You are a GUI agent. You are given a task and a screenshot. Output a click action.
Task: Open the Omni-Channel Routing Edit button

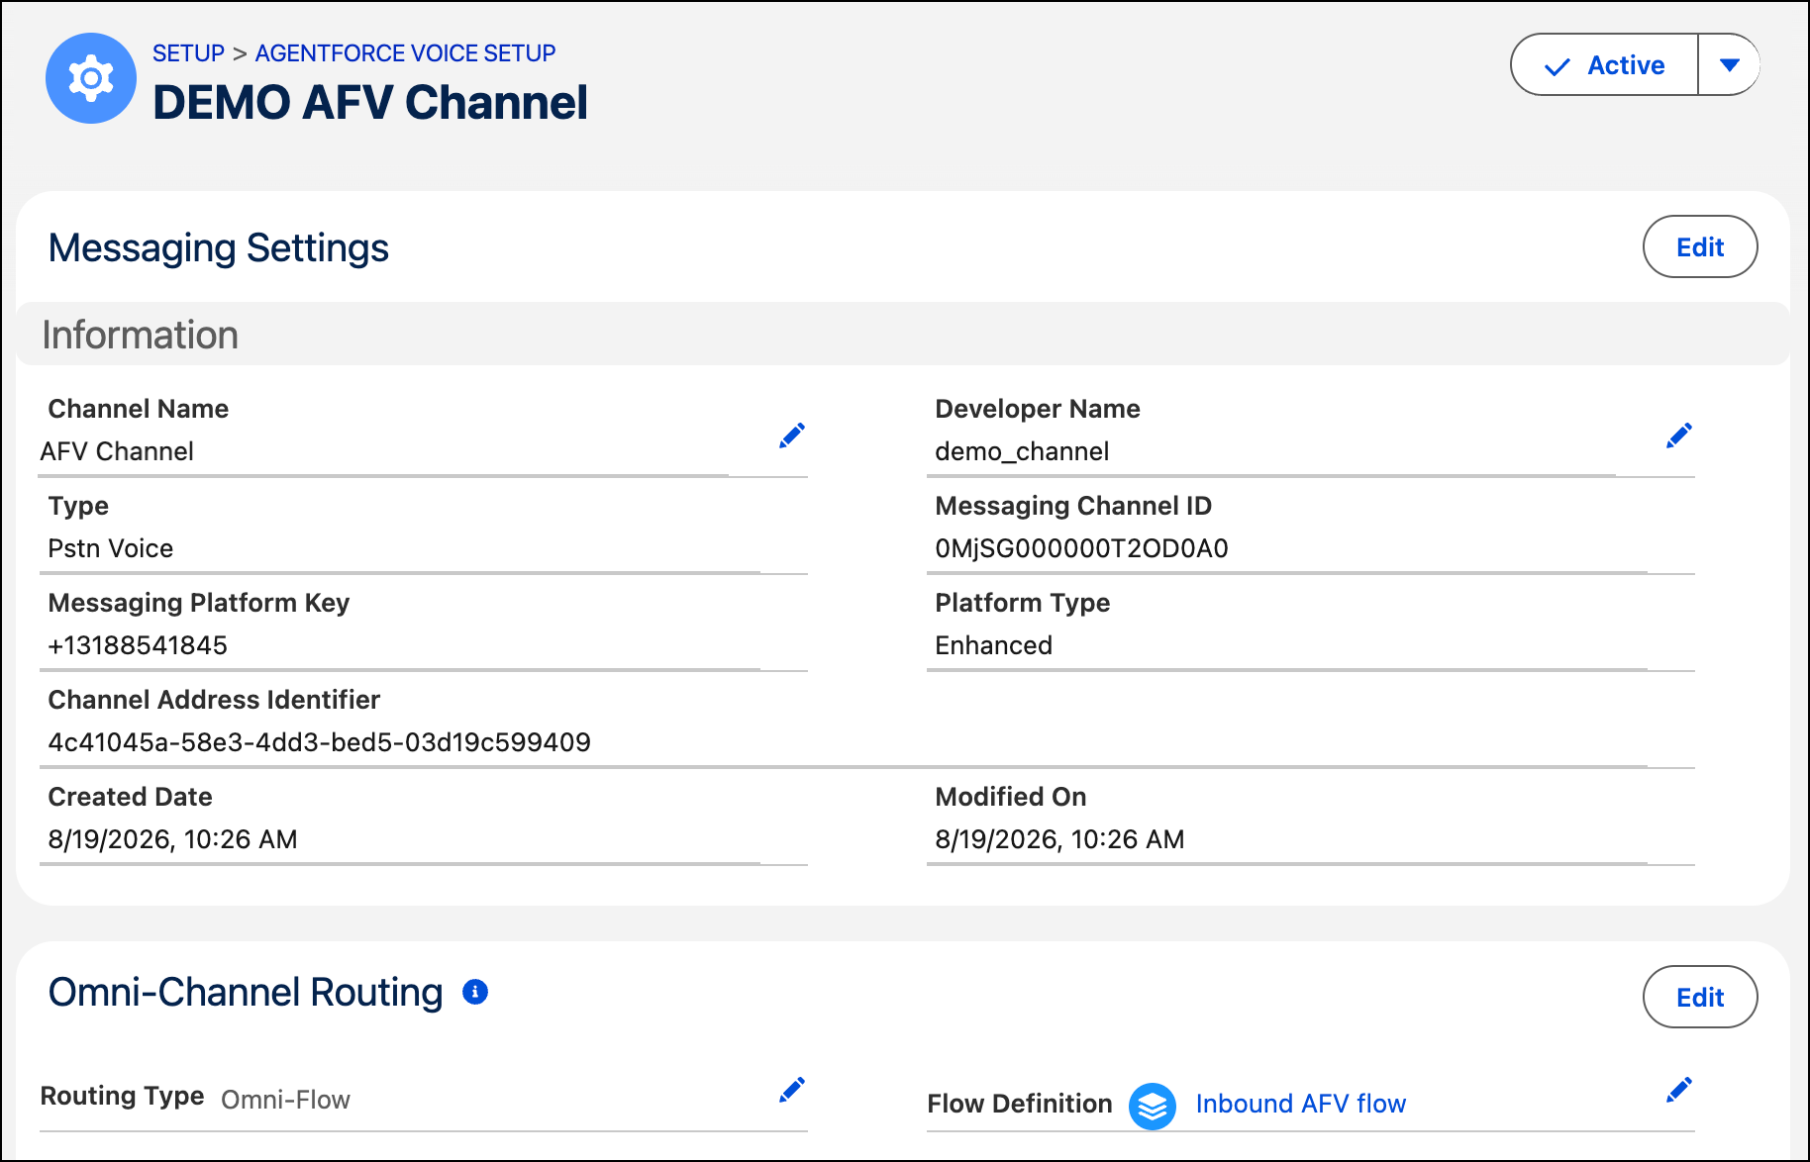(1700, 997)
